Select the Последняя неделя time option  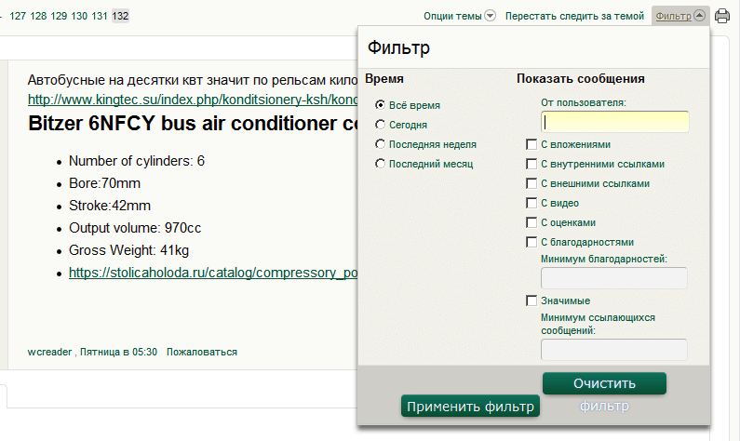point(380,144)
